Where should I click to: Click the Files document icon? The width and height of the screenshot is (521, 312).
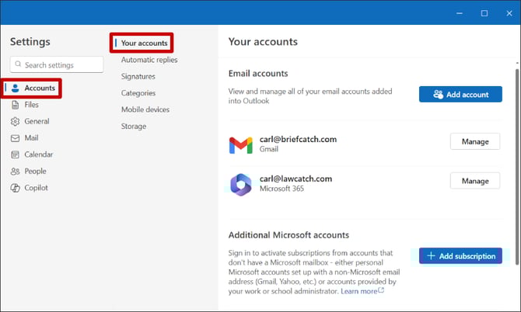15,105
